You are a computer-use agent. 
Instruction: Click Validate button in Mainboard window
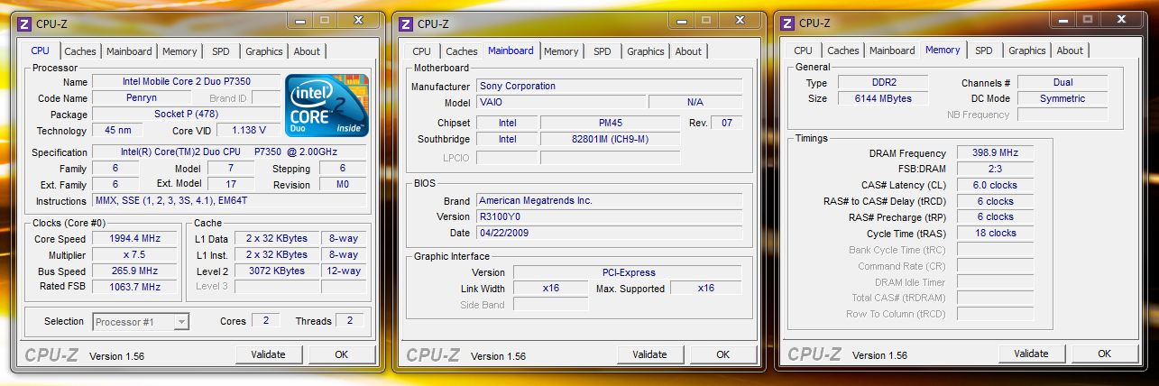coord(649,354)
